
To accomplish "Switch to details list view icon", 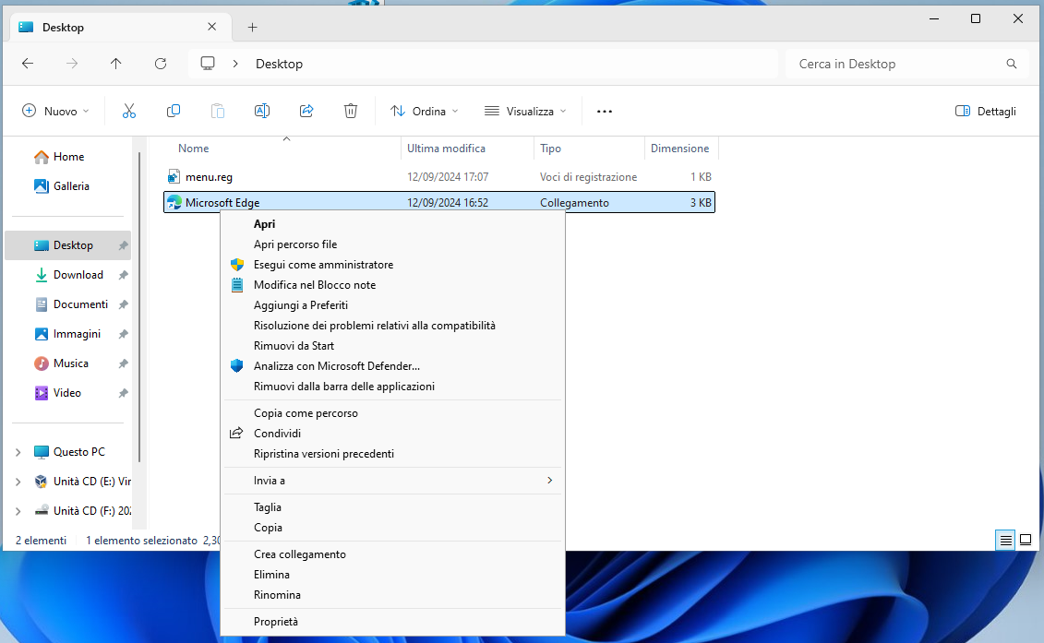I will point(1005,540).
